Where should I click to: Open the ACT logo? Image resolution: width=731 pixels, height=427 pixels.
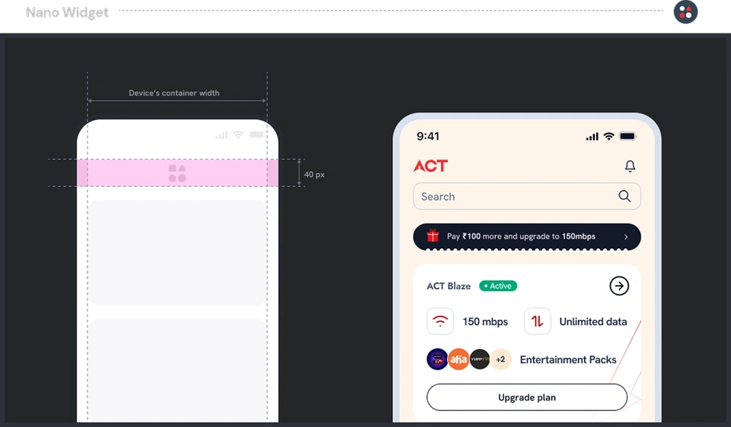(x=430, y=166)
